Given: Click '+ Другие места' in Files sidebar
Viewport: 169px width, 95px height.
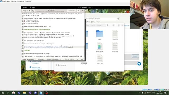Looking at the screenshot, I should (x=61, y=65).
